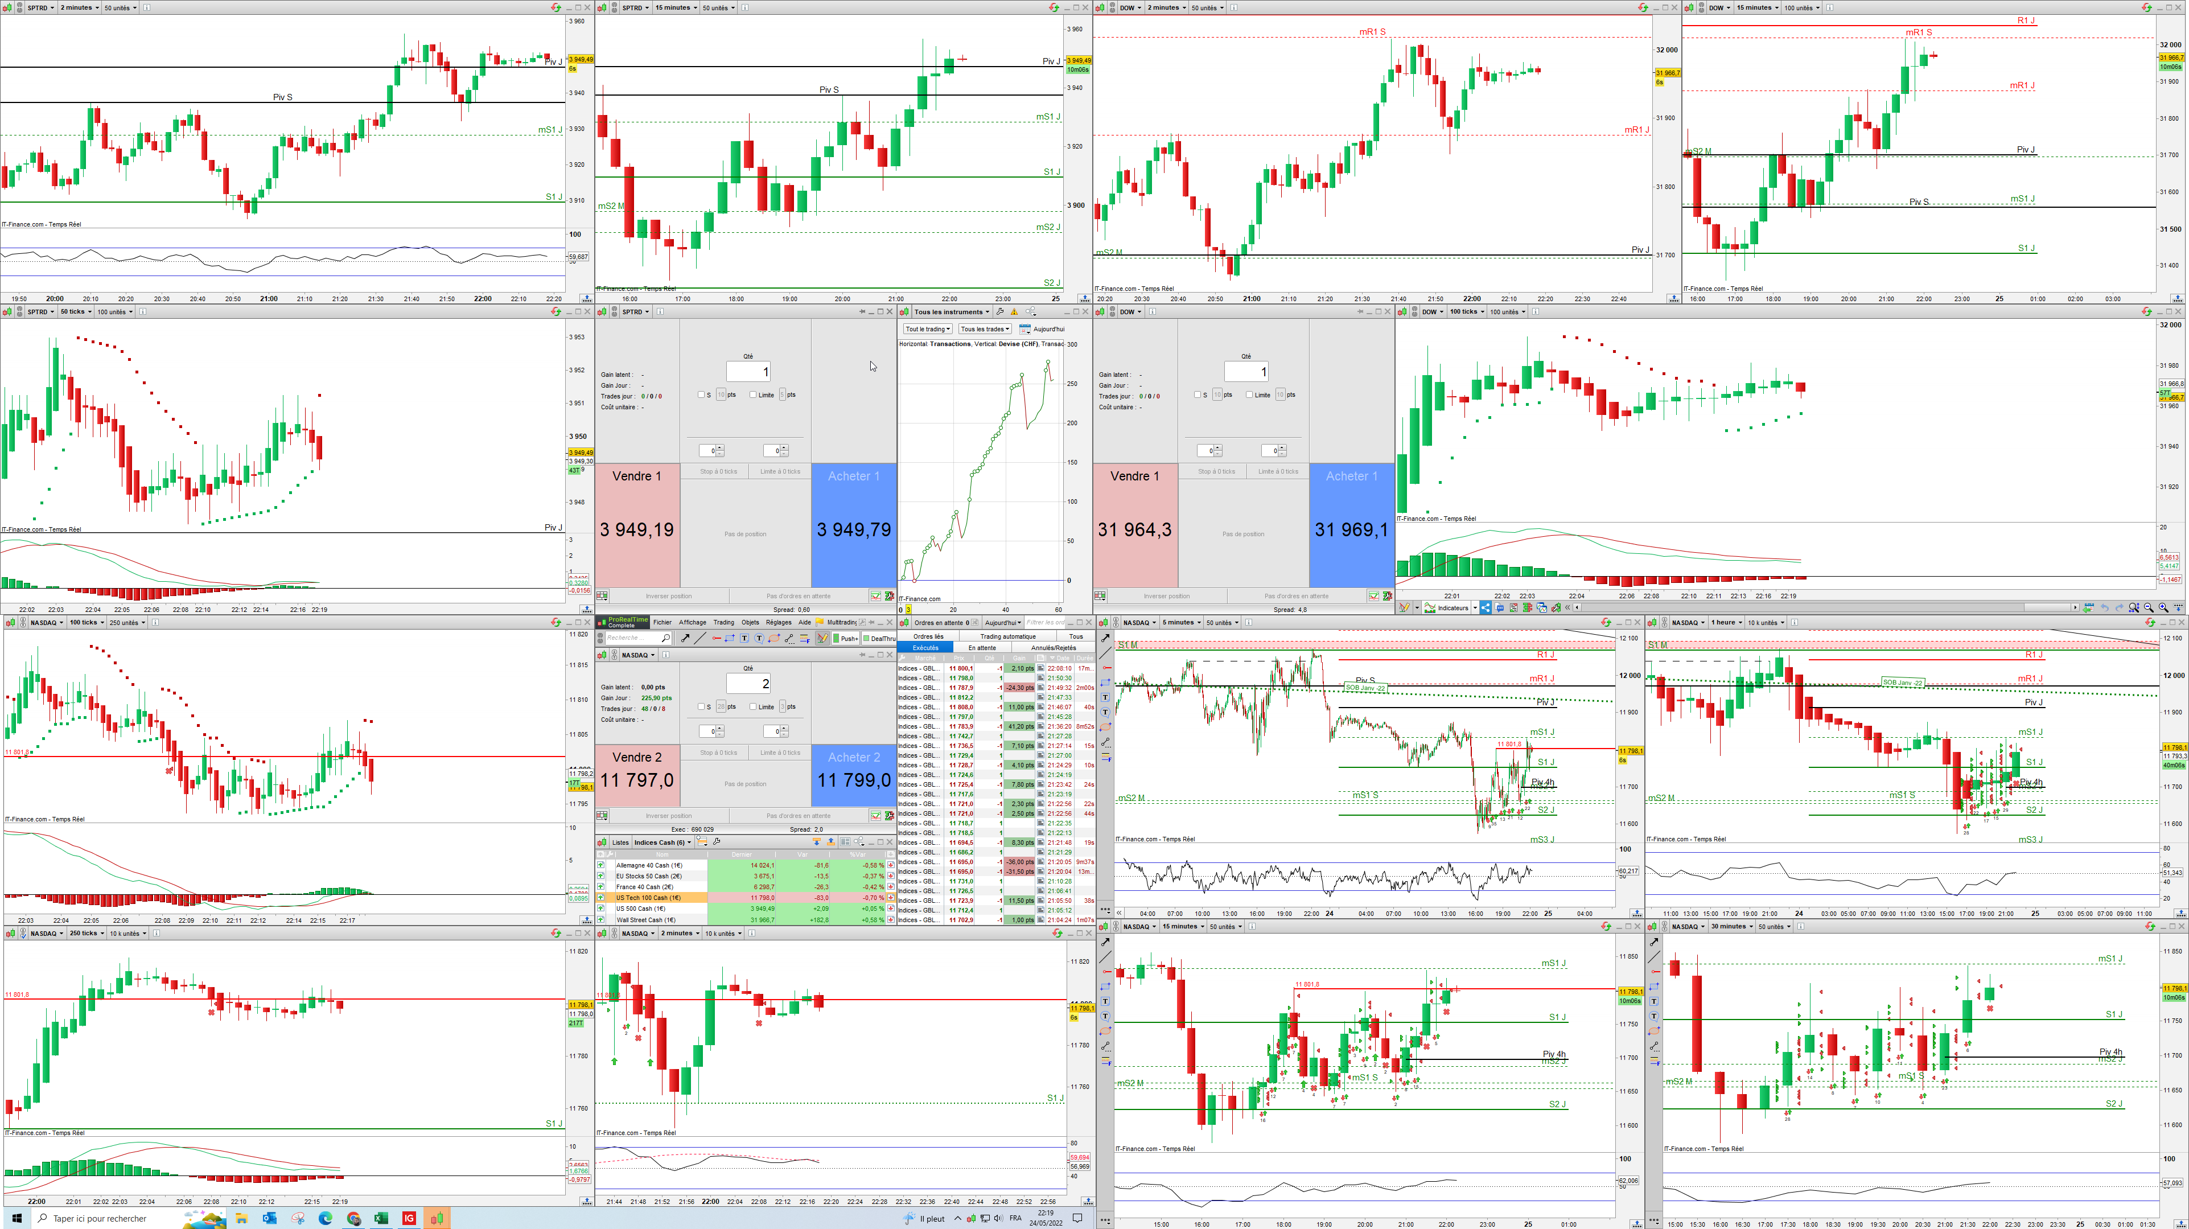The image size is (2189, 1229).
Task: Enable the S stop checkbox for NASDAQ
Action: pyautogui.click(x=701, y=706)
